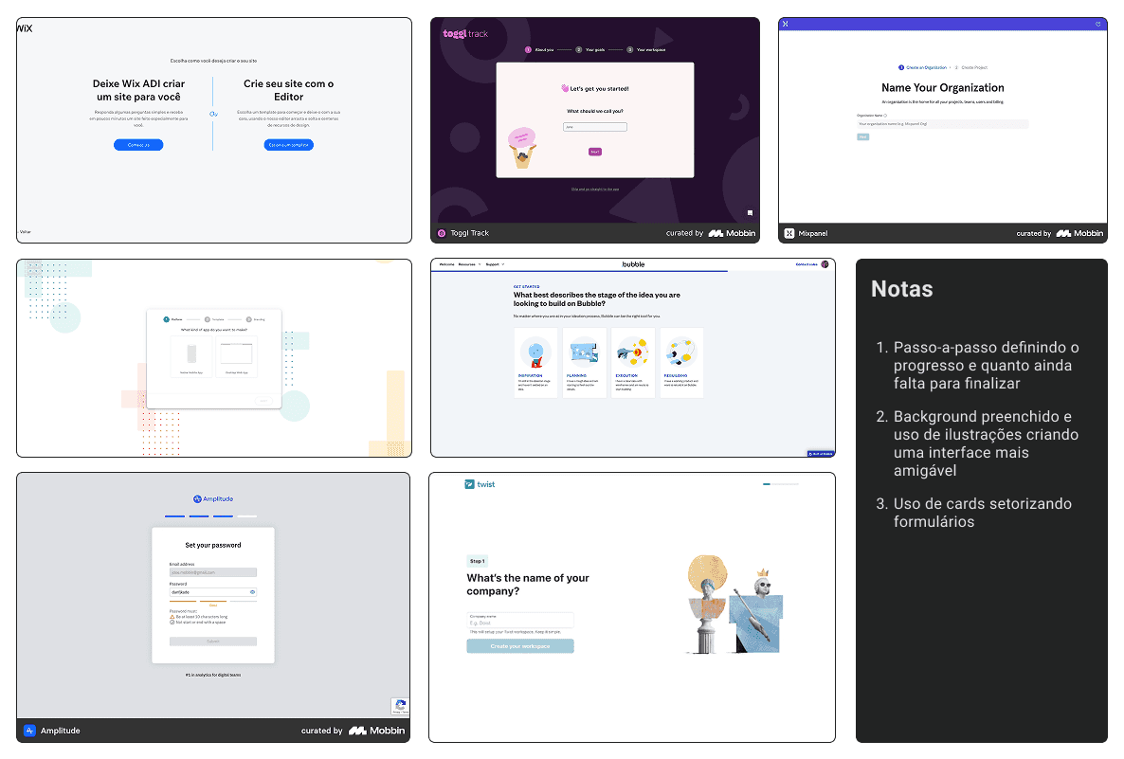Select the Toggl 'Your workspace' step
Image resolution: width=1124 pixels, height=759 pixels.
click(x=646, y=50)
